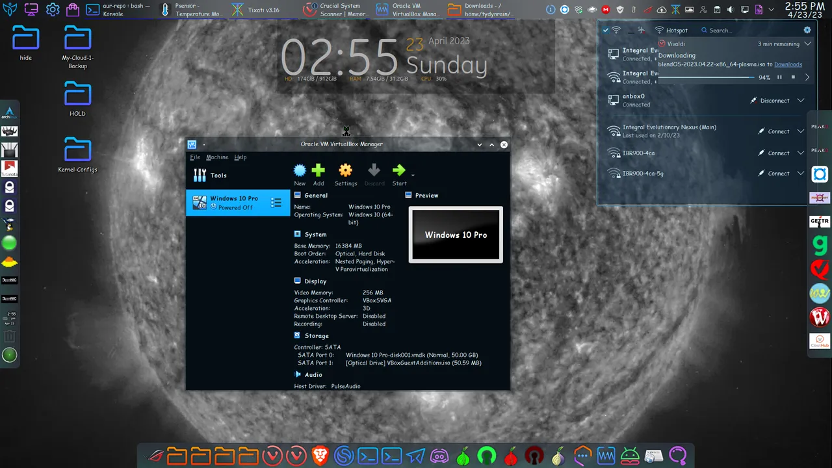
Task: Switch to Downloads file manager task
Action: click(482, 10)
